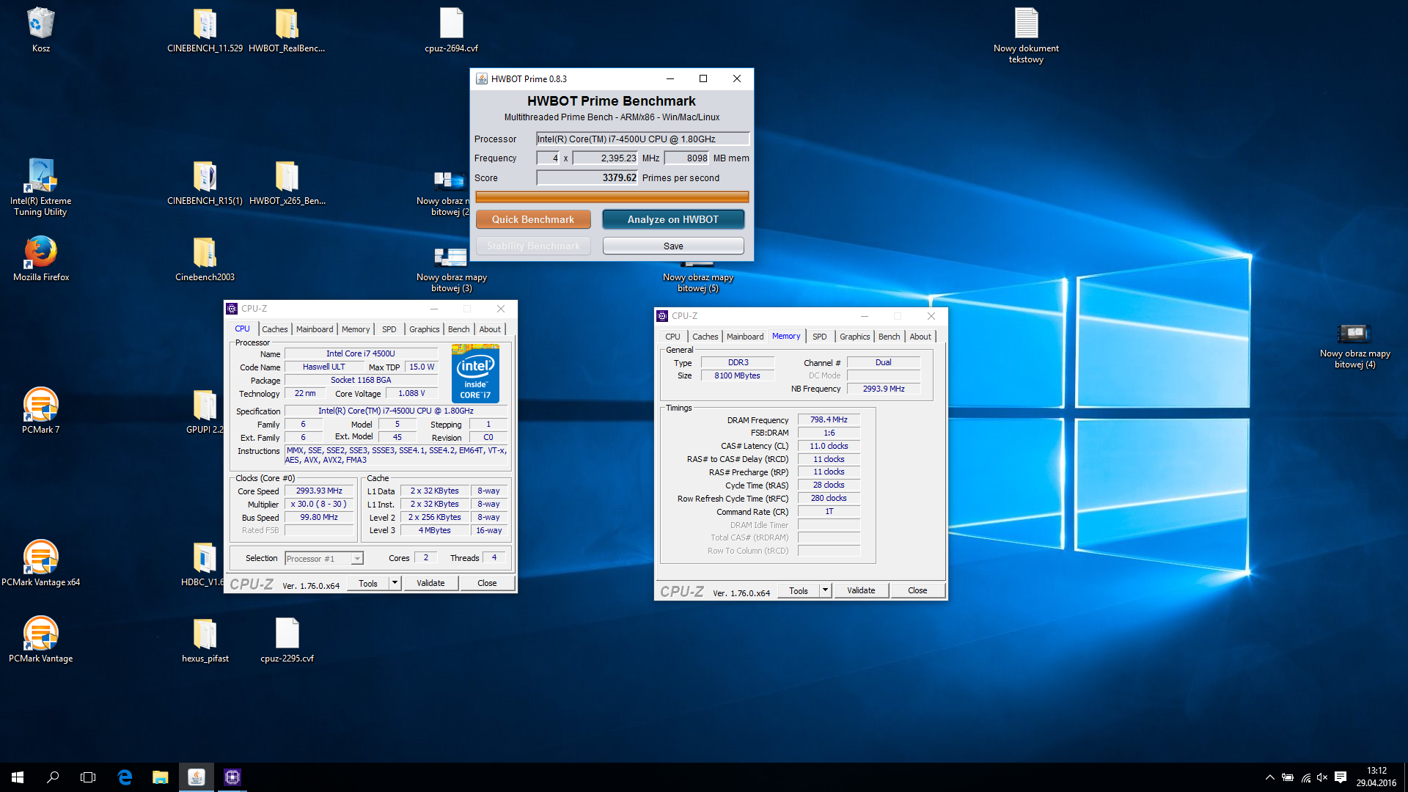Switch to CPU tab in right CPU-Z
The image size is (1408, 792).
click(672, 337)
